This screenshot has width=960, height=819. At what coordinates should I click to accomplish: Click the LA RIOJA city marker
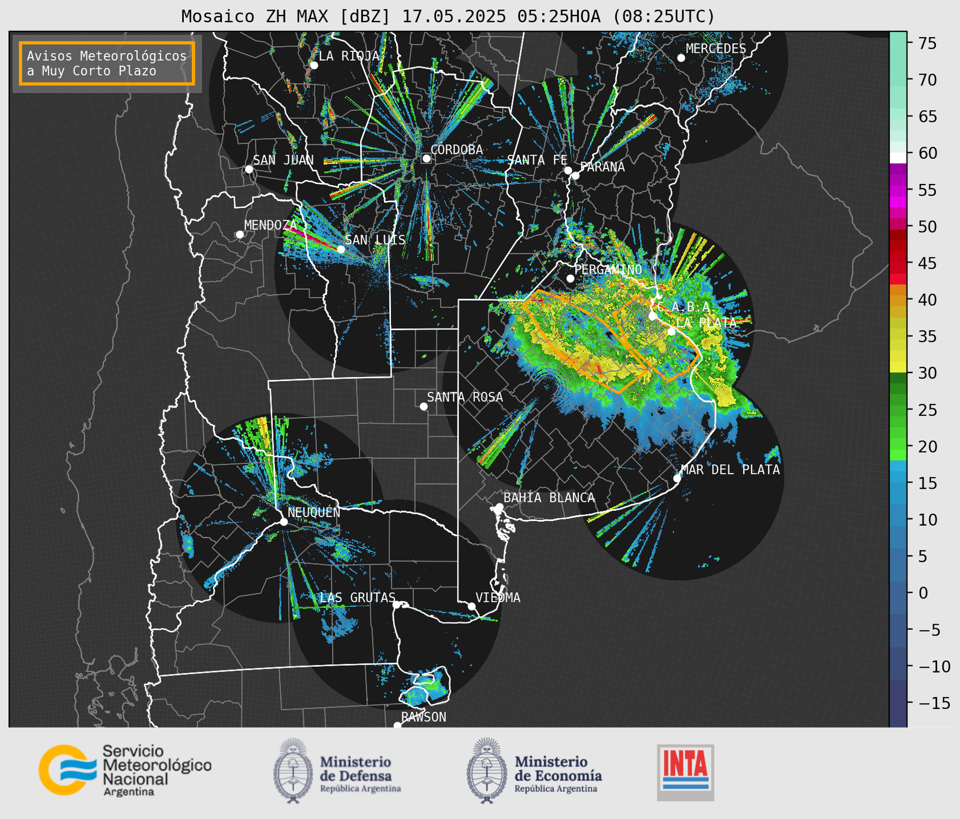point(314,65)
